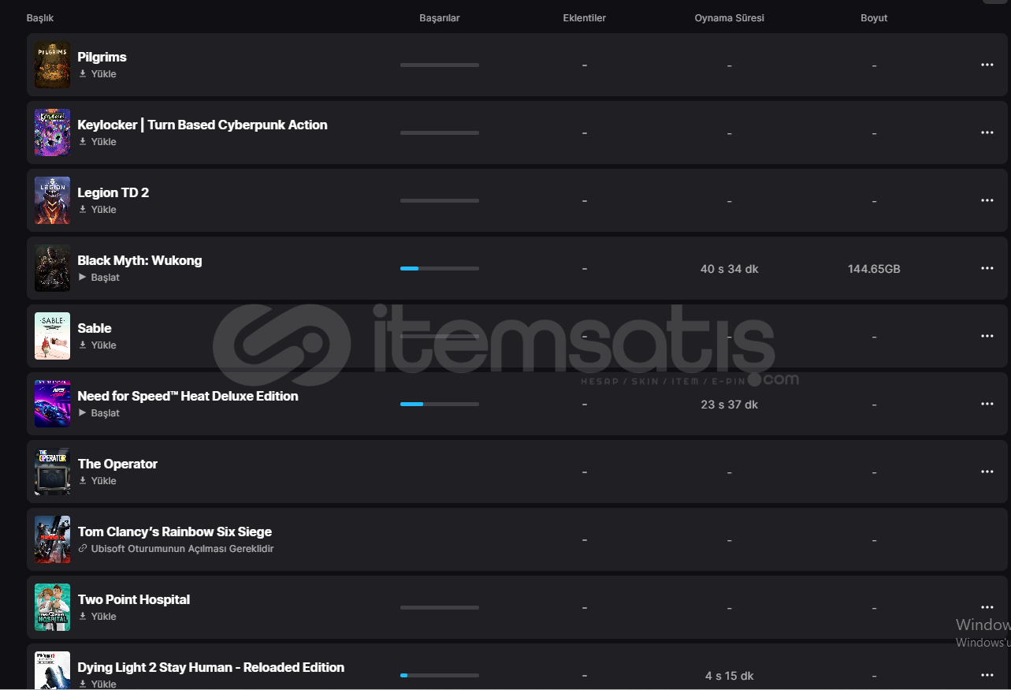Click Dying Light 2 achievements progress bar
This screenshot has height=690, width=1011.
(440, 675)
